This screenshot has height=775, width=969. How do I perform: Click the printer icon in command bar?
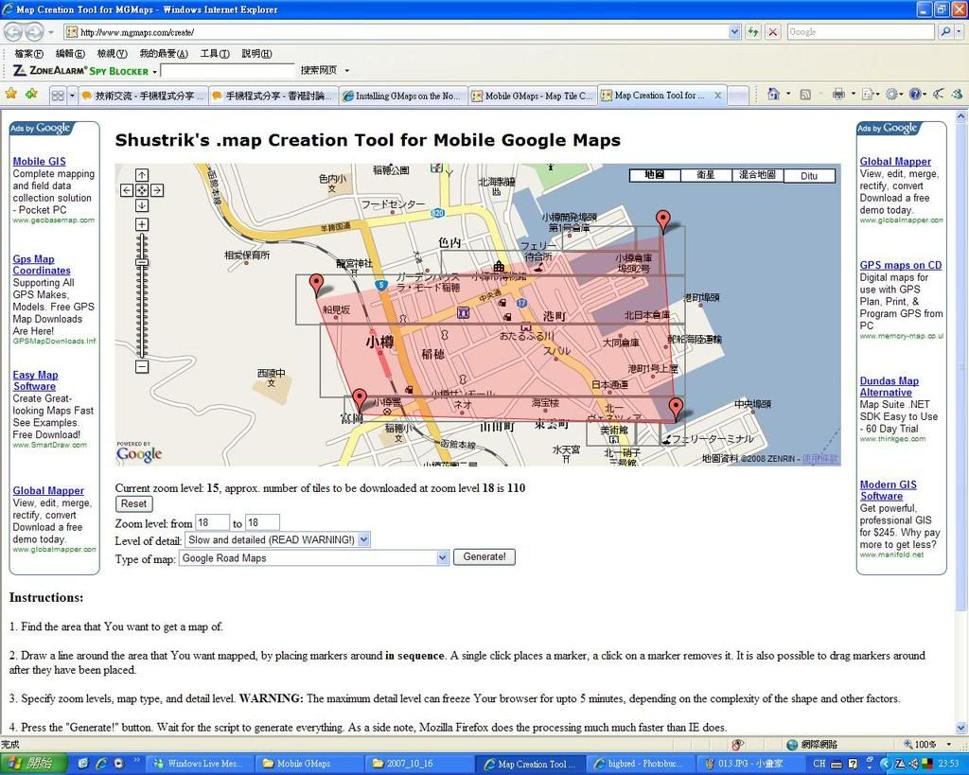(837, 95)
